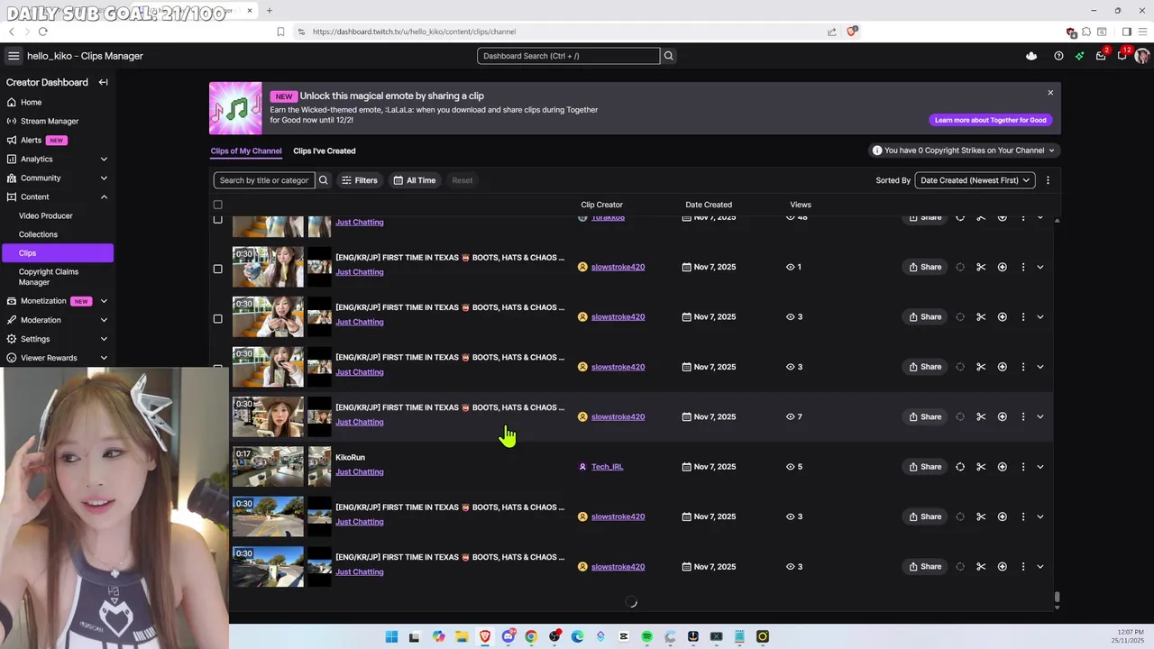This screenshot has width=1154, height=649.
Task: Tick the checkbox for the 1-view clip
Action: click(217, 269)
